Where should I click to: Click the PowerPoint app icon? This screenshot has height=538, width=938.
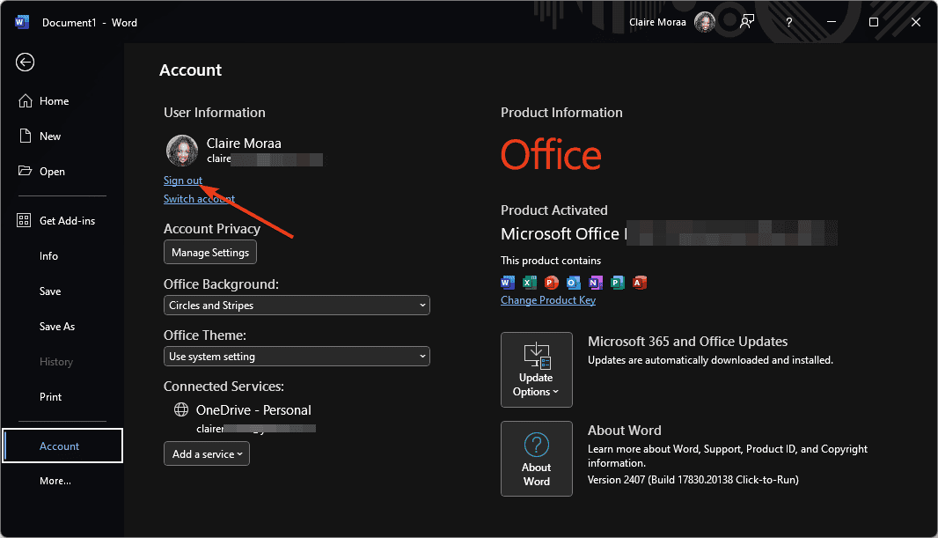552,282
